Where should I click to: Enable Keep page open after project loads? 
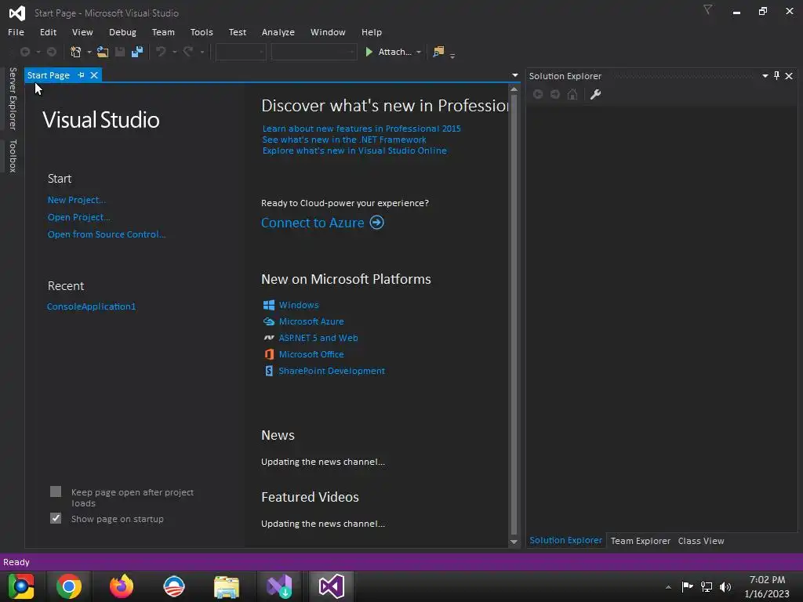click(56, 492)
